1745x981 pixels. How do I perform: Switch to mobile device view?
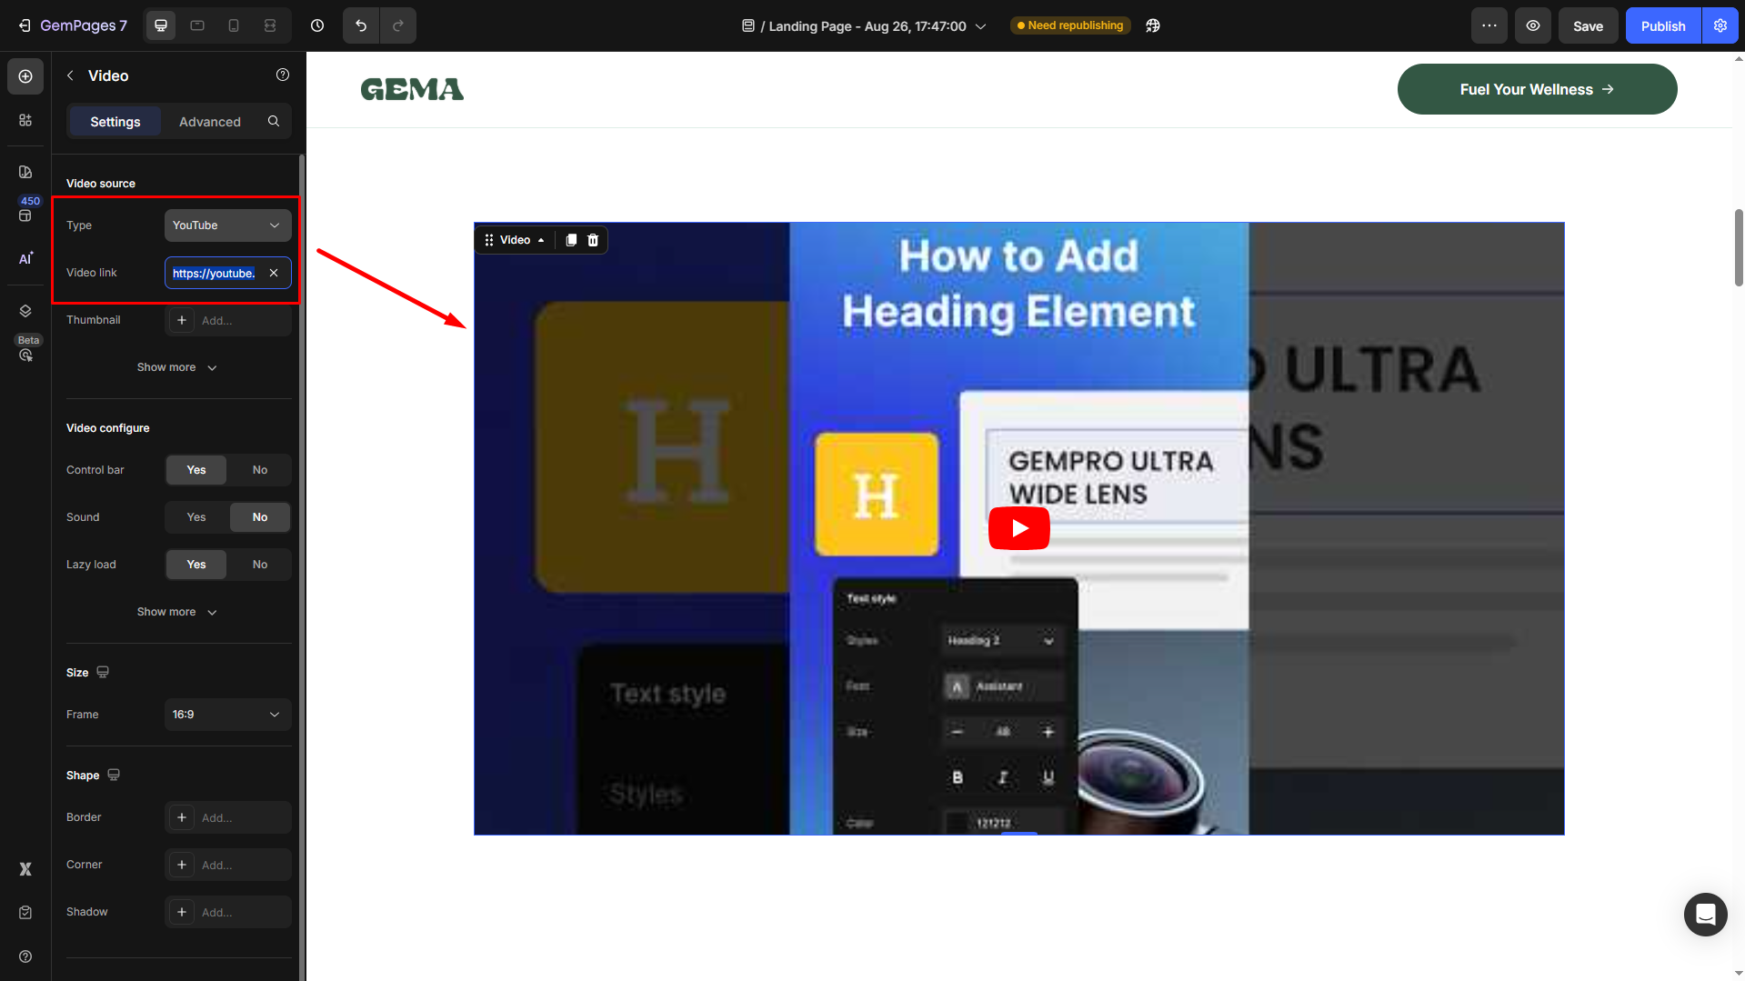click(234, 25)
